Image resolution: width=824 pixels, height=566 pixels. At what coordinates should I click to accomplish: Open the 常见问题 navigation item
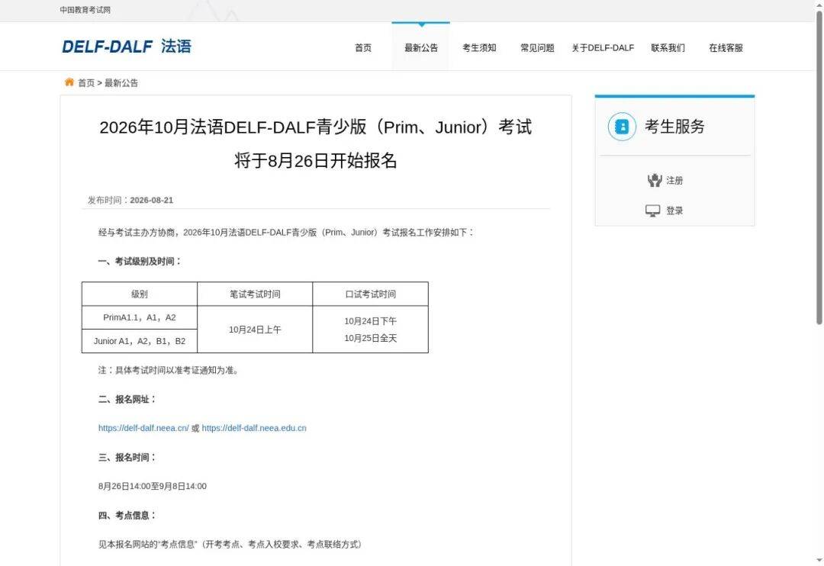[537, 48]
